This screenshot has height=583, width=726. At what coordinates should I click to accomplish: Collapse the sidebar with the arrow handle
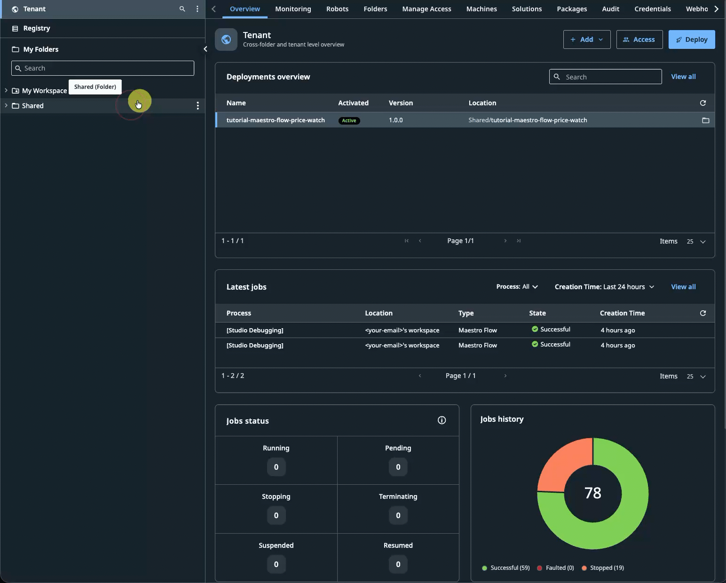[x=205, y=49]
